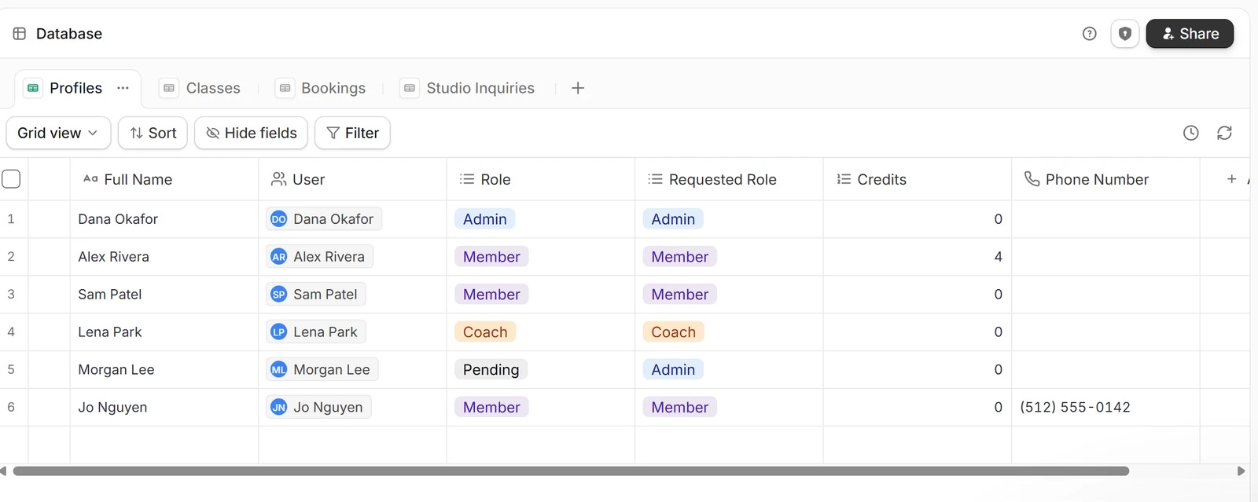This screenshot has width=1258, height=502.
Task: Select Member requested role for Sam Patel
Action: click(679, 295)
